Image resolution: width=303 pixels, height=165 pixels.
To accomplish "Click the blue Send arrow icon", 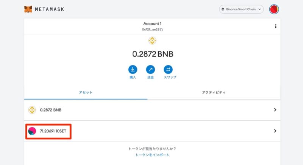I will click(x=150, y=70).
